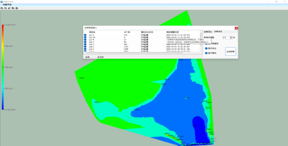288x146 pixels.
Task: Minimize the main application window
Action: click(268, 2)
